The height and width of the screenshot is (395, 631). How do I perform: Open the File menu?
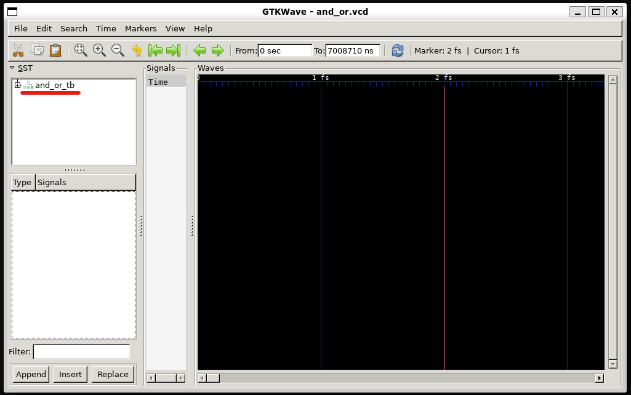pos(21,28)
